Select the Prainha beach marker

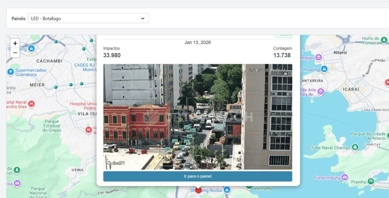pos(370,181)
